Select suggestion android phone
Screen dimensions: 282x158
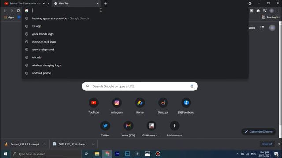[x=135, y=73]
